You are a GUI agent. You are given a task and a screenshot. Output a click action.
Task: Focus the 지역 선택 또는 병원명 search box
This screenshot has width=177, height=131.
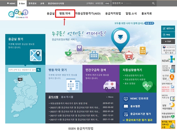tap(22, 70)
